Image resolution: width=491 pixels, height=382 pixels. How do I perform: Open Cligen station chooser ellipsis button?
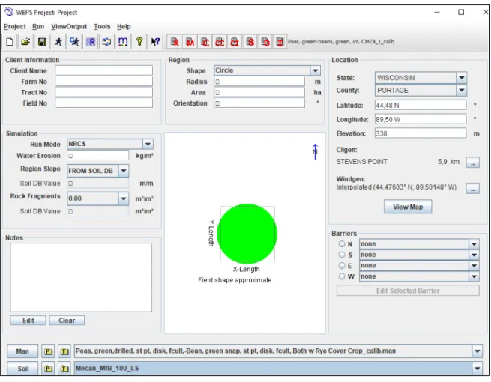coord(473,163)
